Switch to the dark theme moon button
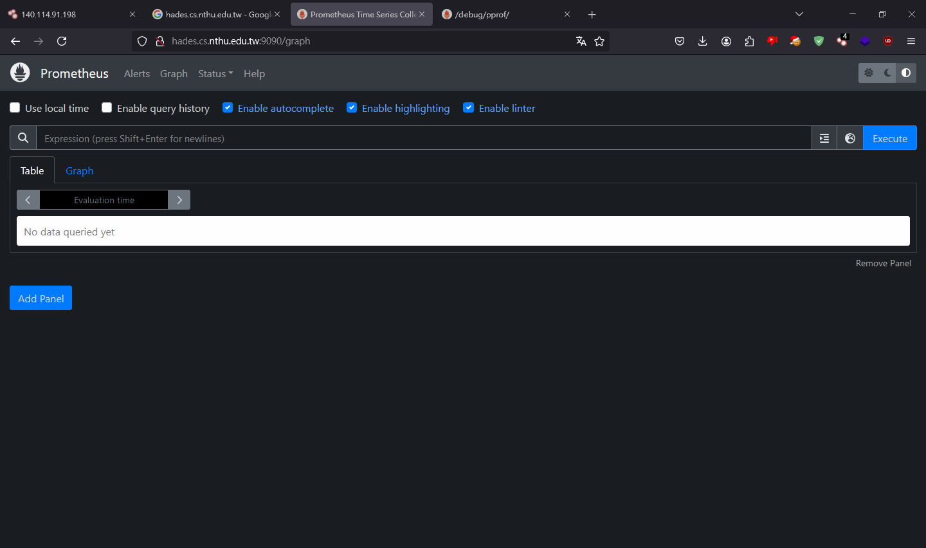The image size is (926, 548). click(x=887, y=73)
